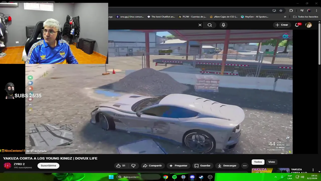Click the microphone tray icon

tap(282, 177)
